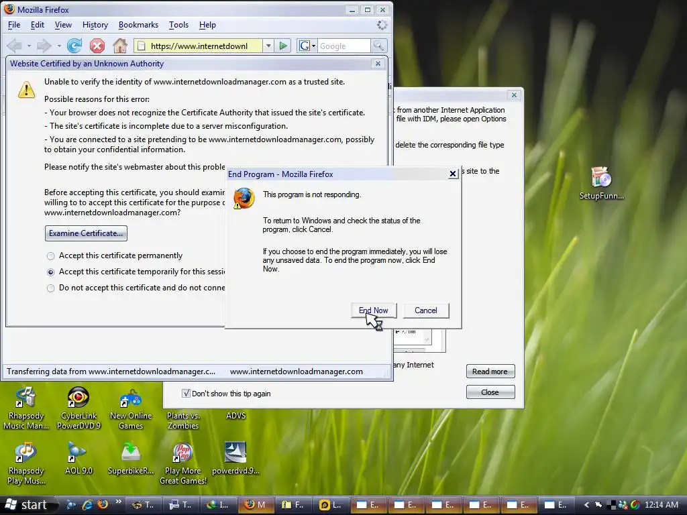Open the Play More Great Games! icon
The width and height of the screenshot is (687, 515).
click(x=182, y=463)
